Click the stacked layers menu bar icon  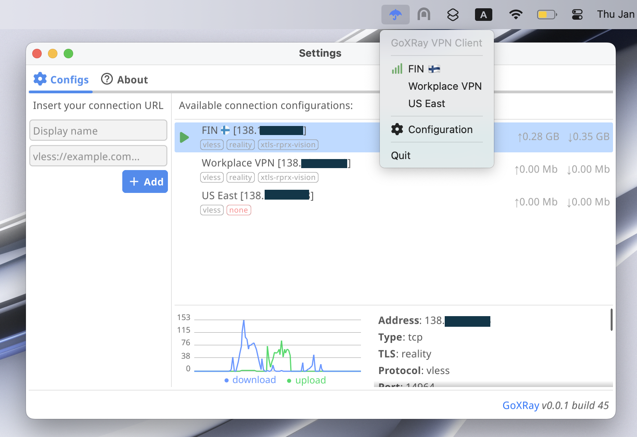tap(453, 15)
